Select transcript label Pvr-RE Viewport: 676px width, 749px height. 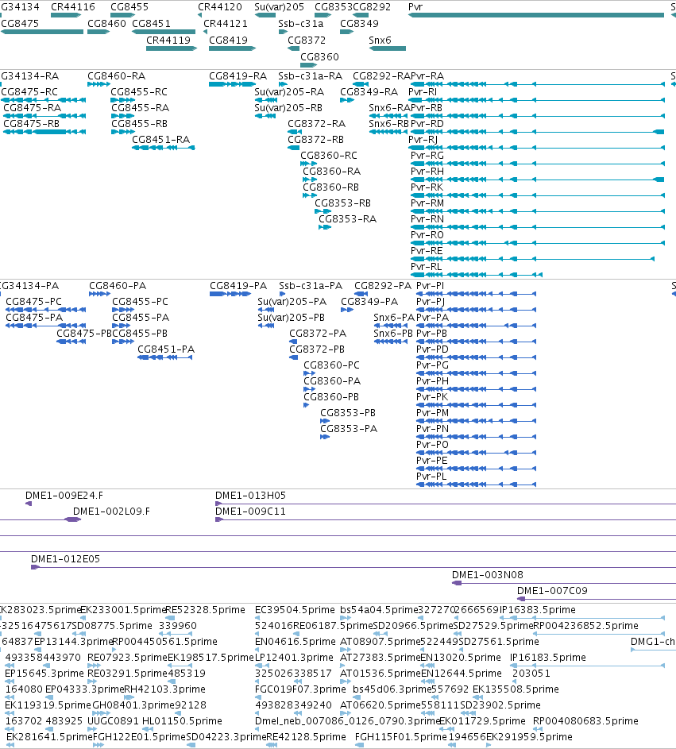(427, 251)
